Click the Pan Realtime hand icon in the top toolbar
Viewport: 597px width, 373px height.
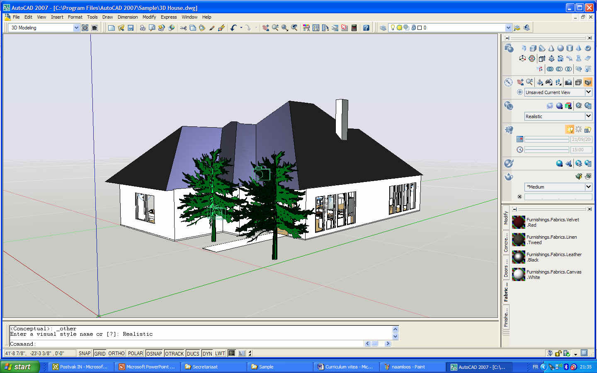pyautogui.click(x=265, y=28)
